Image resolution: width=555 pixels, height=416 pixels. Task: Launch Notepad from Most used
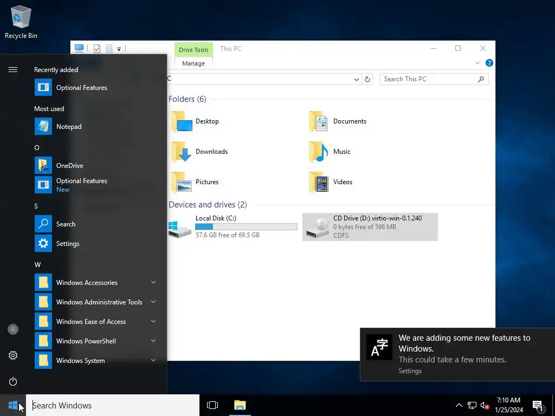point(95,126)
